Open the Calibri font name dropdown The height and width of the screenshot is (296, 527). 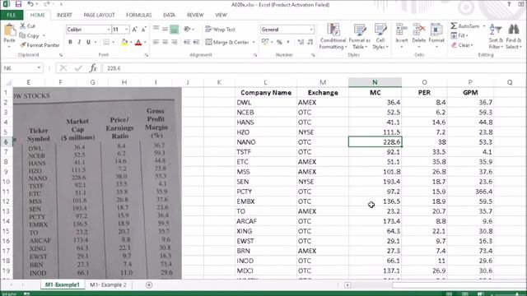(x=109, y=30)
